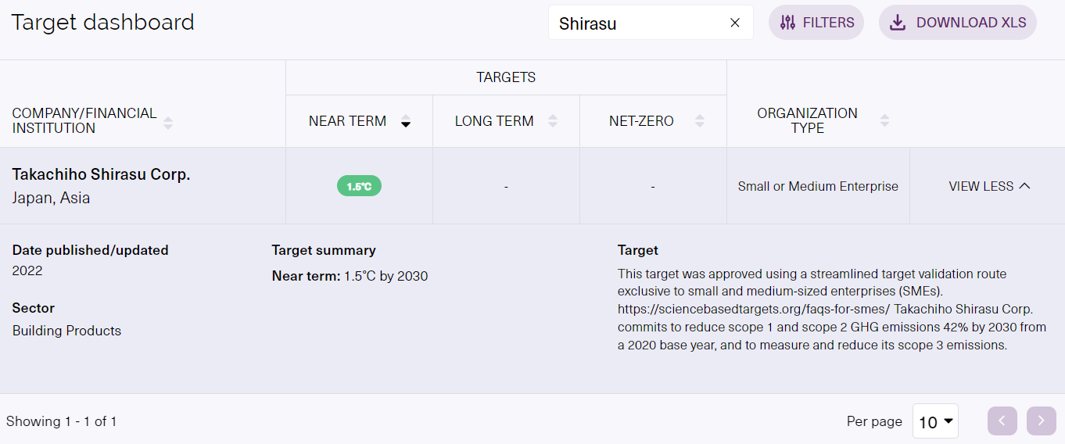Click the 2022 date published value

pyautogui.click(x=27, y=271)
